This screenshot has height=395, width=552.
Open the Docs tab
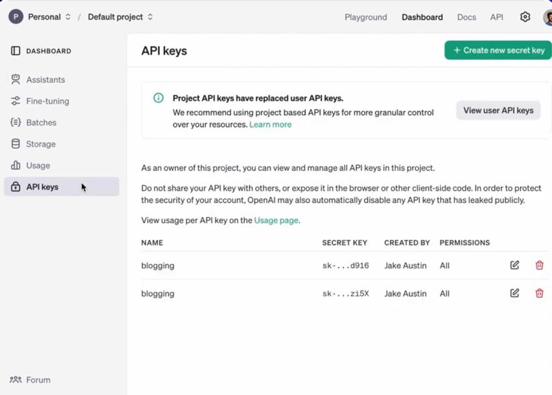click(x=466, y=17)
